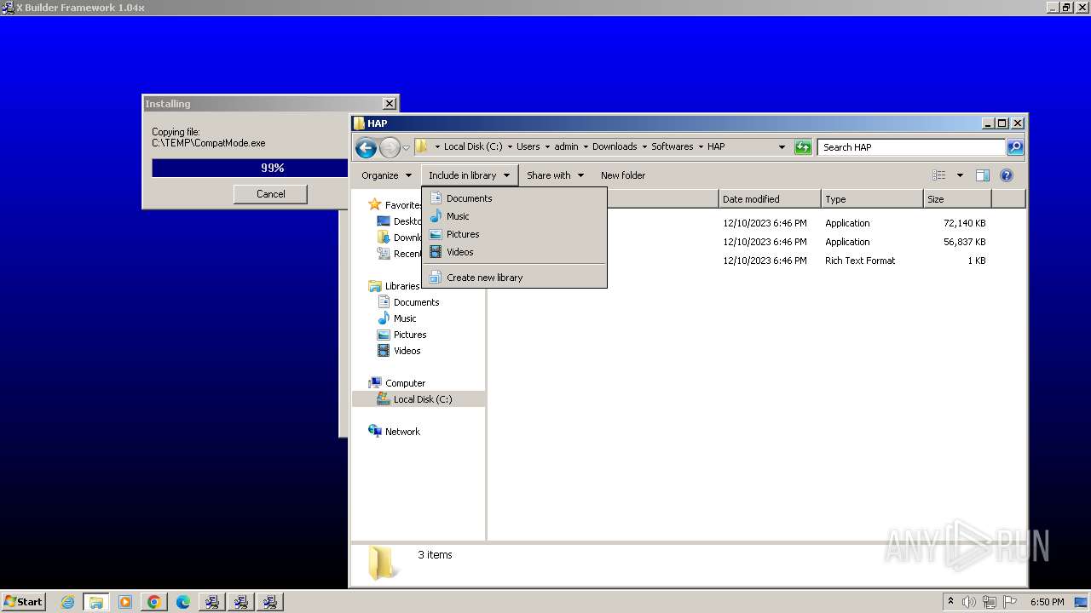Click the middle installer taskbar icon
The width and height of the screenshot is (1091, 613).
coord(241,602)
